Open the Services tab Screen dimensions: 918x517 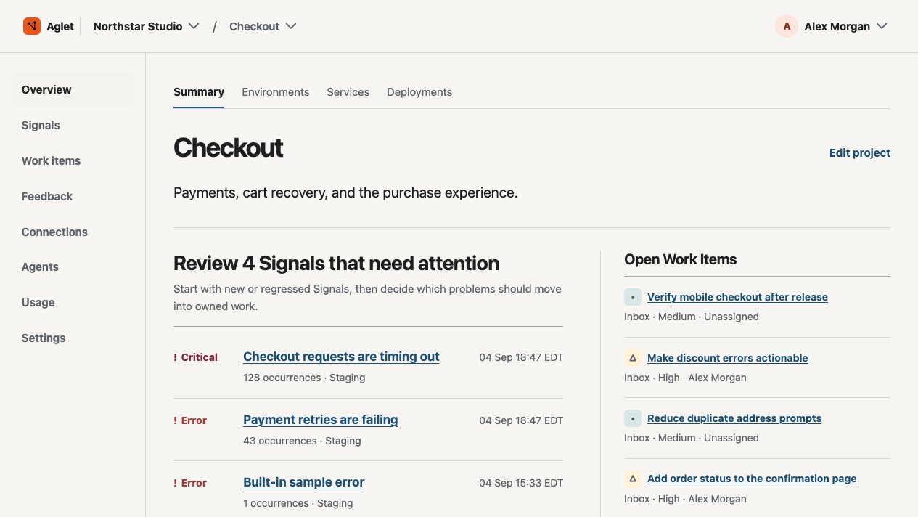coord(348,92)
